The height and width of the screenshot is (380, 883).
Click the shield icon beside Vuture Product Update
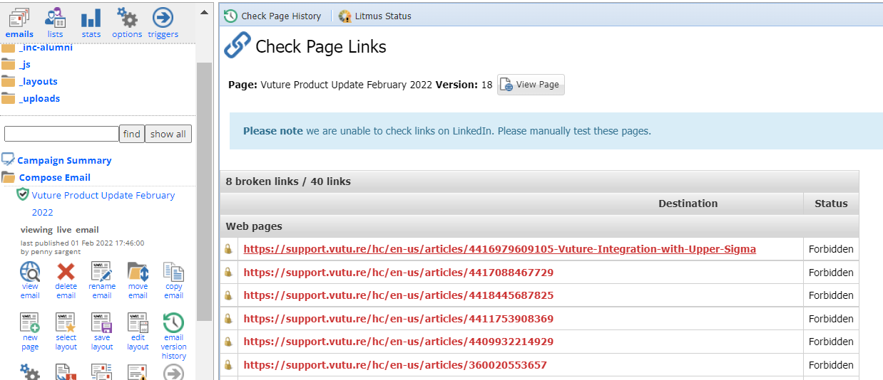(x=23, y=194)
